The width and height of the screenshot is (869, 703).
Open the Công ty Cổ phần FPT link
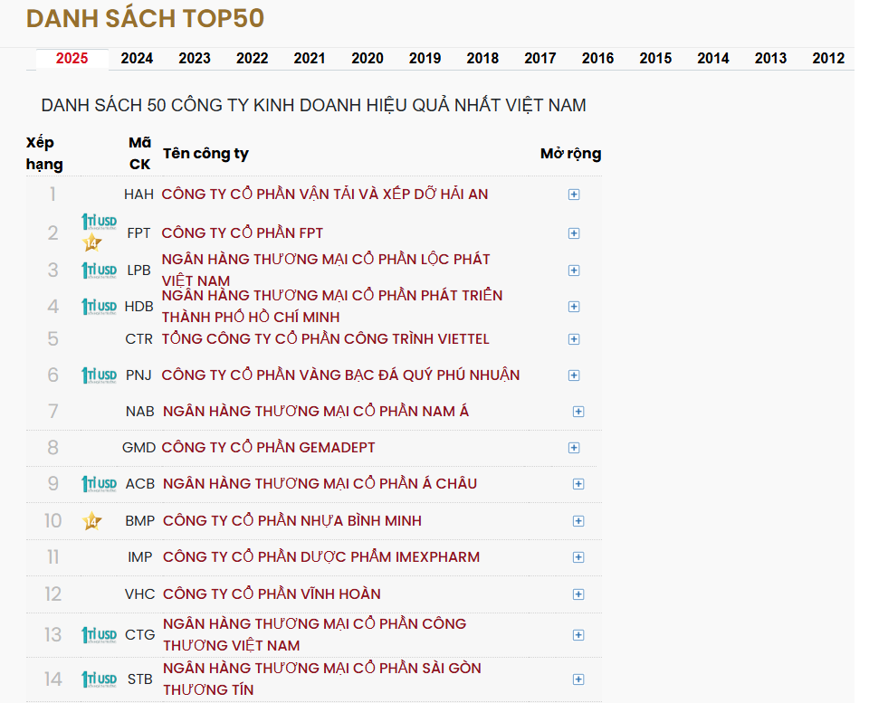coord(243,233)
